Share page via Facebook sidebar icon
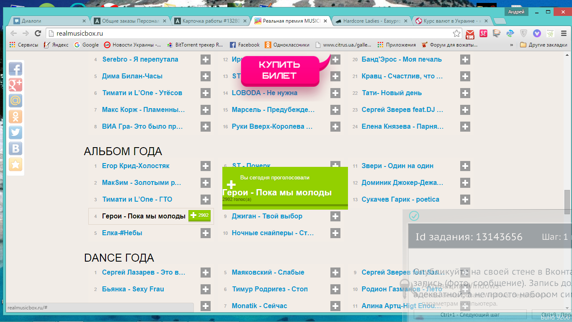 coord(15,69)
